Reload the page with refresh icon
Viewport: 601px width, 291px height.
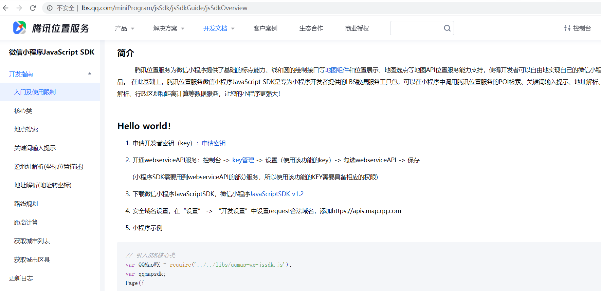[x=33, y=8]
